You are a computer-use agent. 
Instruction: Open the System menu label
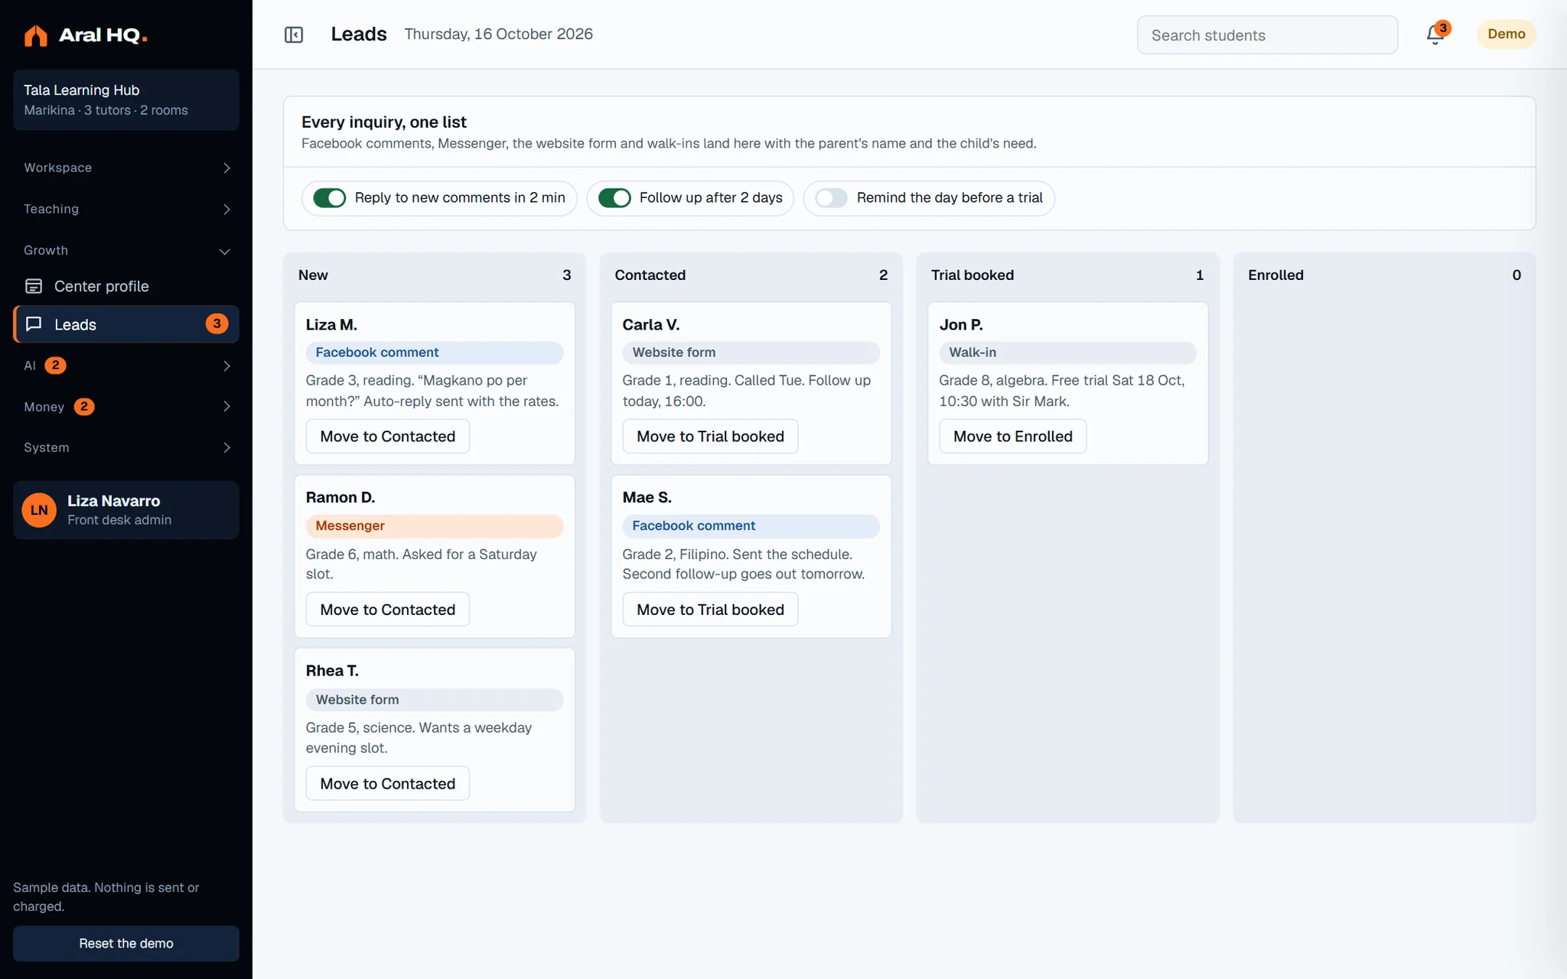click(x=46, y=448)
